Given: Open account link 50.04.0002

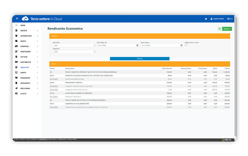Looking at the screenshot, I should point(54,90).
